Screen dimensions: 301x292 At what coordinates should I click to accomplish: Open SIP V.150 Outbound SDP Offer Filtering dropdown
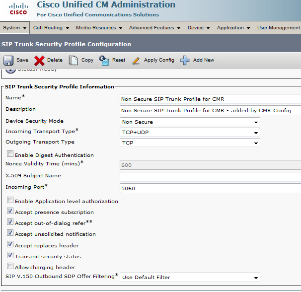click(190, 277)
